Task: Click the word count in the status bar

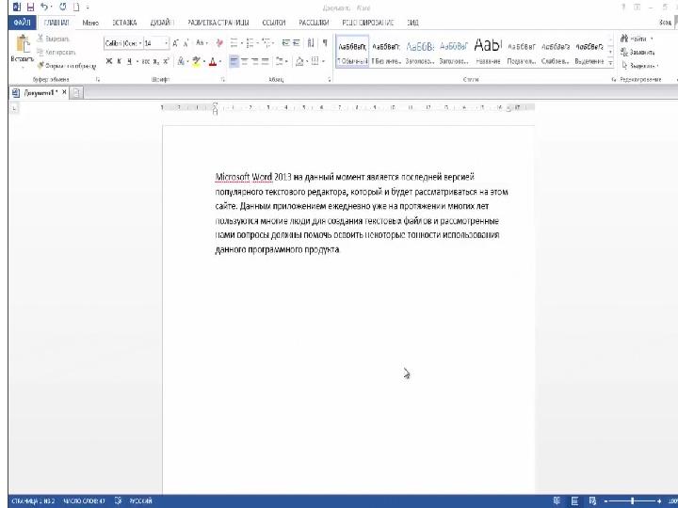Action: (84, 501)
